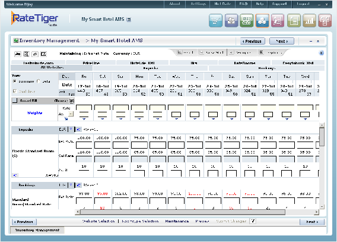
Task: Click the third small toolbar icon under Inventory Management
Action: (35, 54)
